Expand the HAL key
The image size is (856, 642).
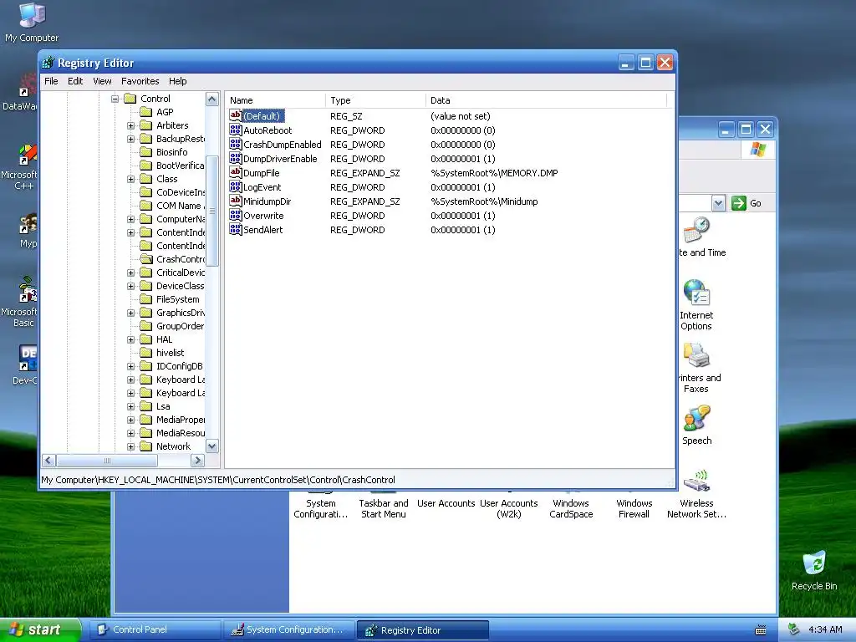click(130, 339)
